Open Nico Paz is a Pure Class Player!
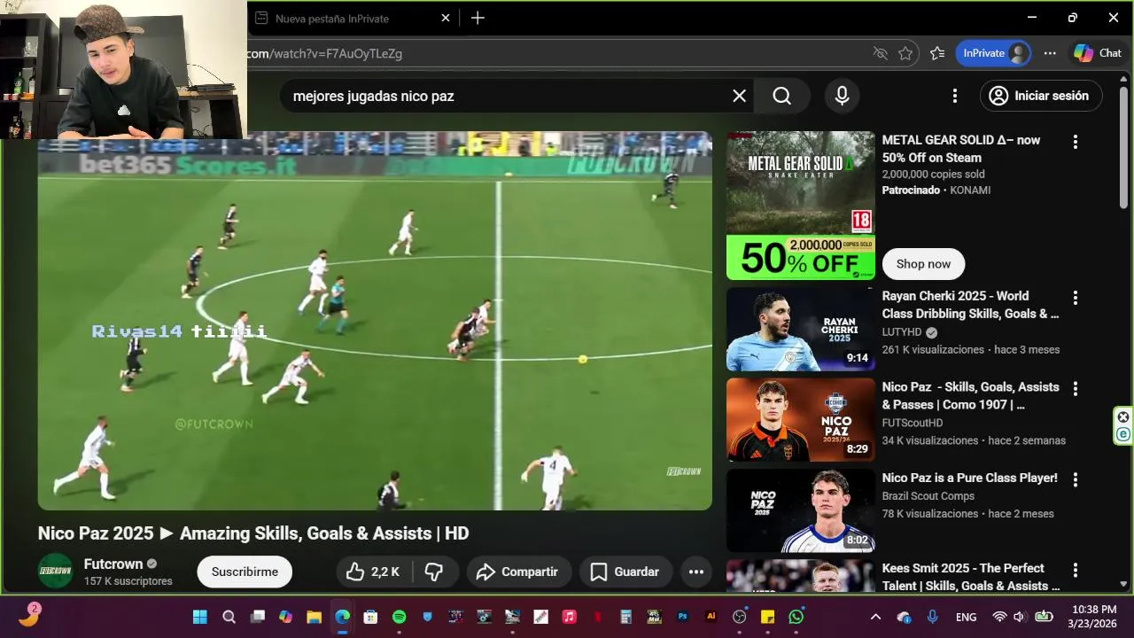Viewport: 1134px width, 638px height. (x=970, y=478)
